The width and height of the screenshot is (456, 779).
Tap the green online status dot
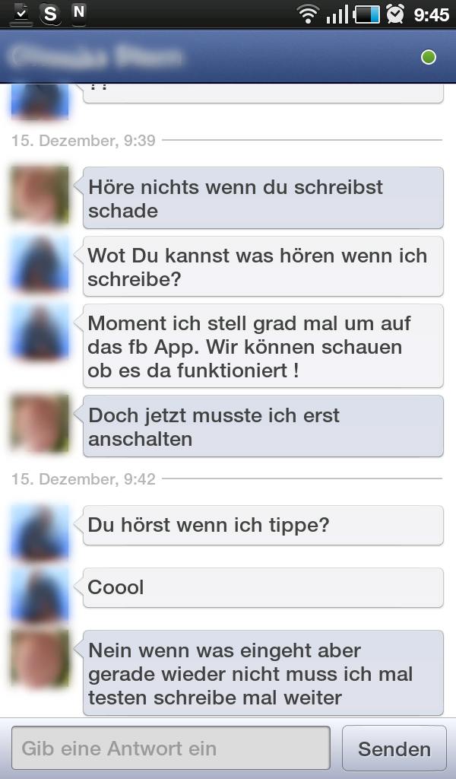tap(428, 57)
